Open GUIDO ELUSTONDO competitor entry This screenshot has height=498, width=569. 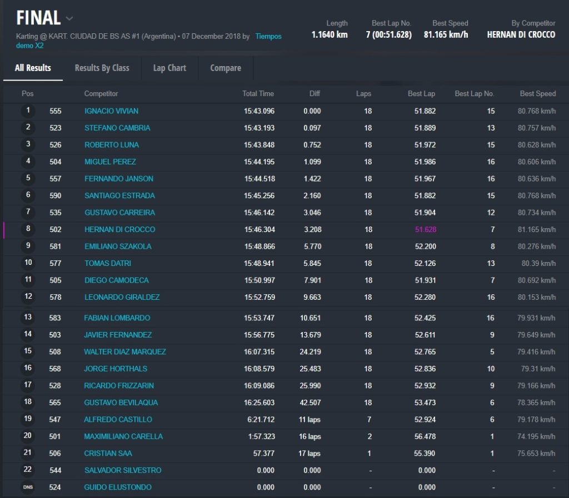pyautogui.click(x=118, y=487)
